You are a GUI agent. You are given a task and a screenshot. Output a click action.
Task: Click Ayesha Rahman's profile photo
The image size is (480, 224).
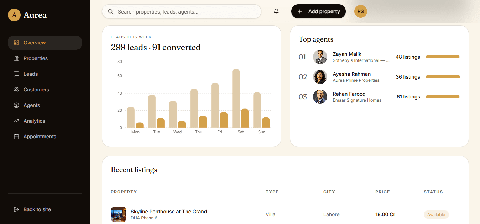[x=320, y=77]
